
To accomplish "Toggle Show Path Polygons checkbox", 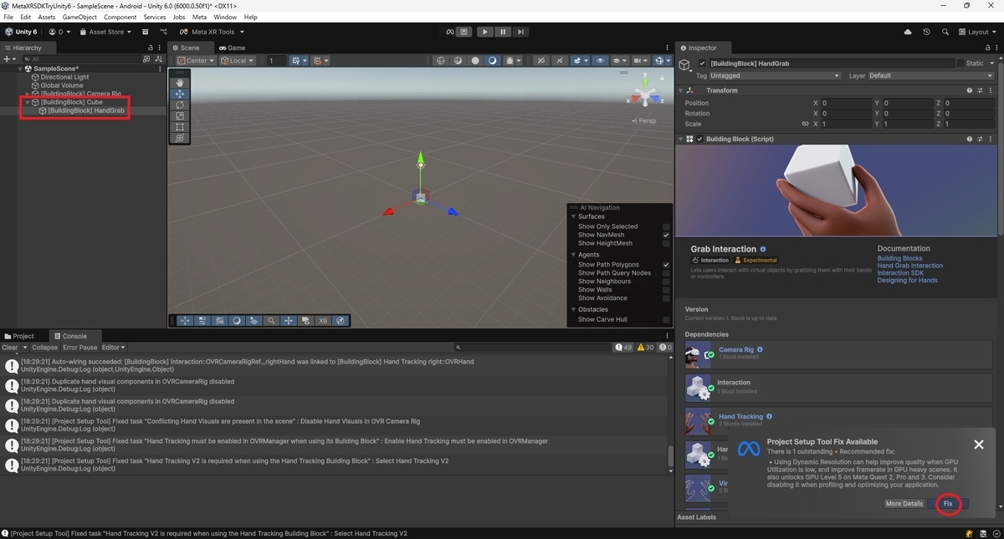I will coord(666,265).
